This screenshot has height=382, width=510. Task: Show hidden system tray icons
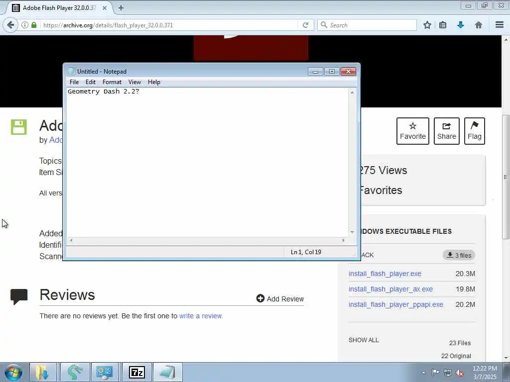point(423,373)
